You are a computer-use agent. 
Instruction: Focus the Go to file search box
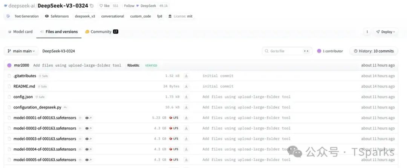(287, 51)
